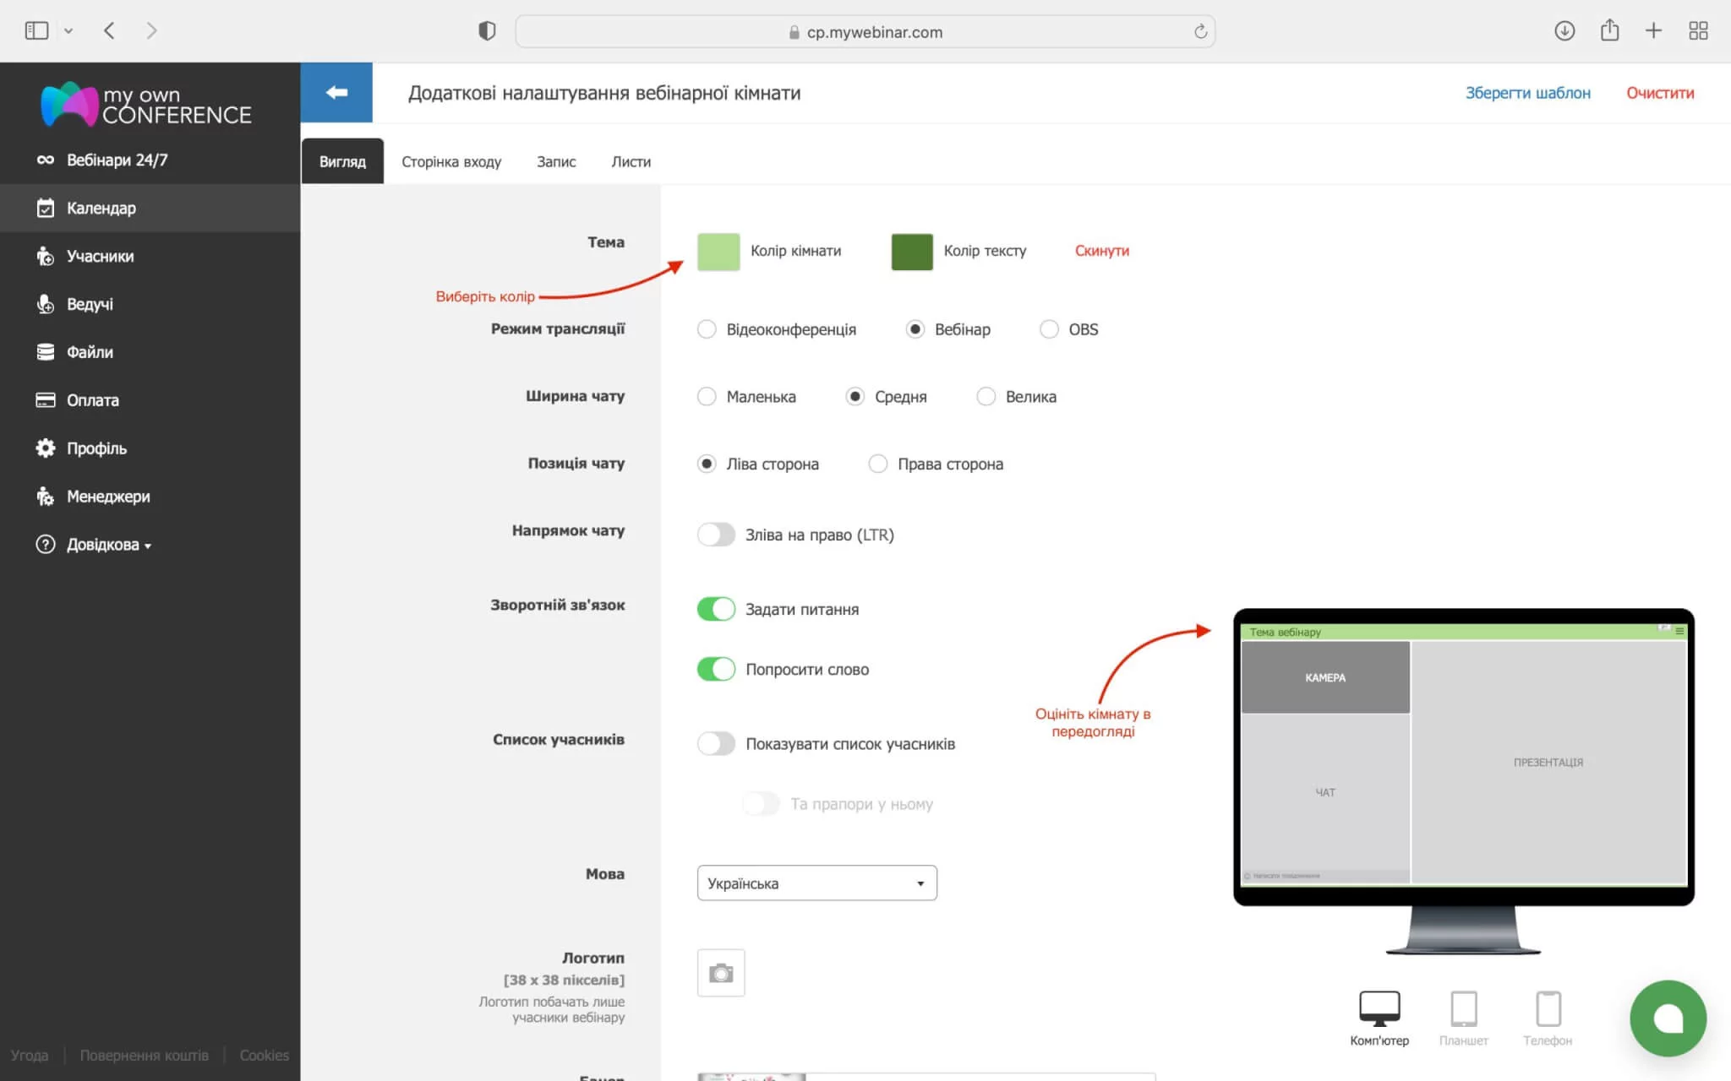Select the OBS broadcast mode
Screen dimensions: 1731x1081
[x=1049, y=329]
